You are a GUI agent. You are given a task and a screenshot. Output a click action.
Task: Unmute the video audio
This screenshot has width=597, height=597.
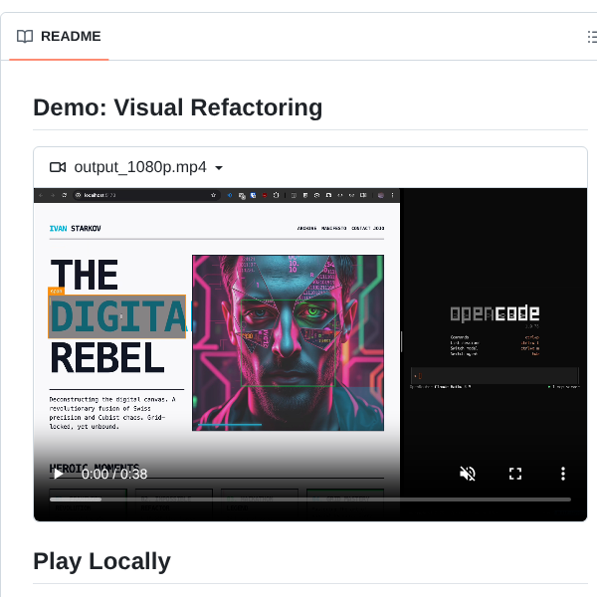468,474
